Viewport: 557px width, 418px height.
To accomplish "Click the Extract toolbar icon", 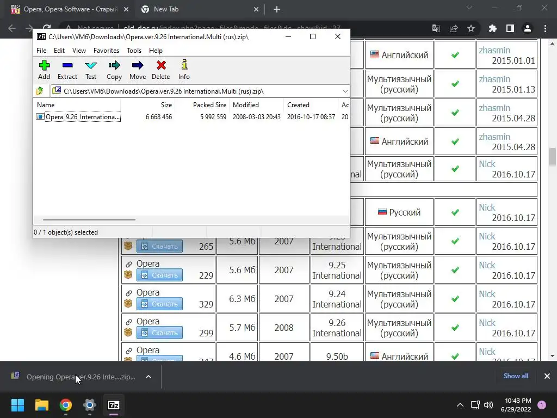I will click(67, 70).
